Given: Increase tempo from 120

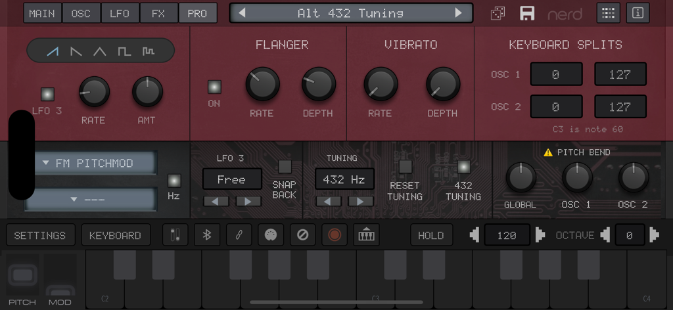Looking at the screenshot, I should coord(540,235).
